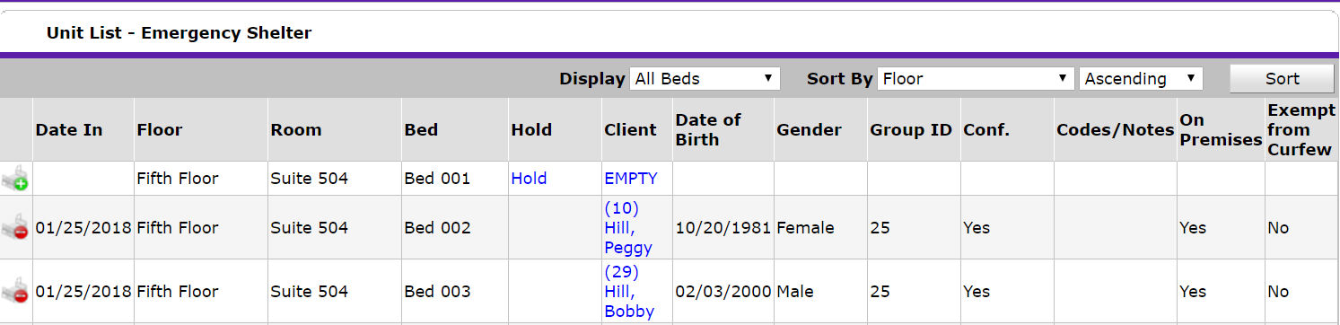Click the On Premises column header
Screen dimensions: 1340x325
[x=1221, y=129]
